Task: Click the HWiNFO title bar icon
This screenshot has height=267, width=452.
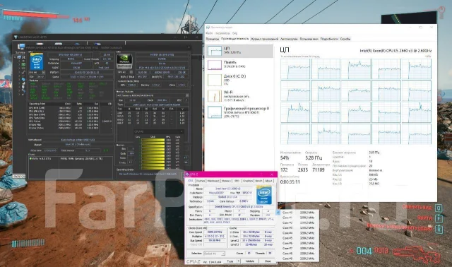Action: pyautogui.click(x=16, y=37)
